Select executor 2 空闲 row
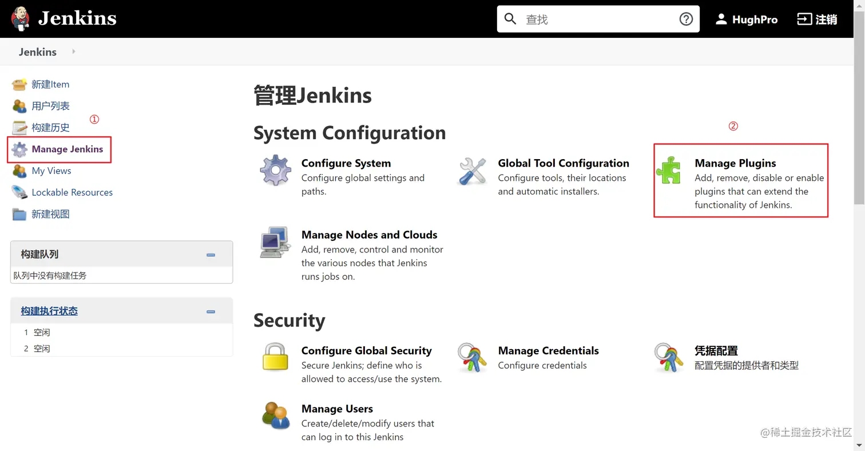Screen dimensions: 865x451 pyautogui.click(x=121, y=348)
